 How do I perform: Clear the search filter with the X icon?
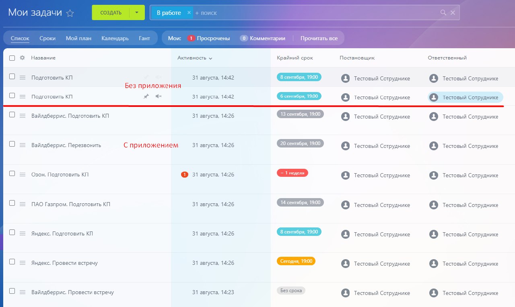pos(453,12)
